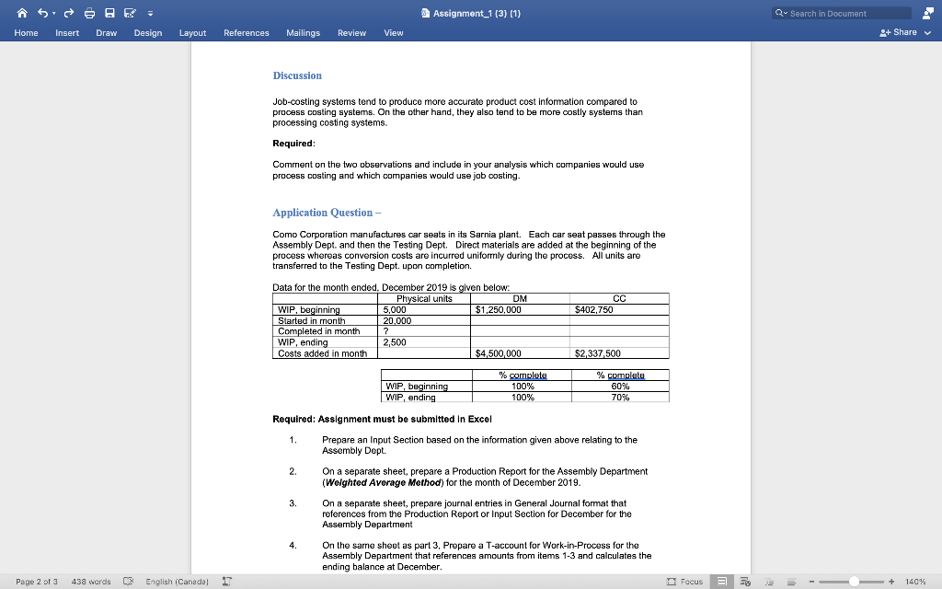Viewport: 942px width, 589px height.
Task: Open the Customize Quick Access Toolbar dropdown
Action: pyautogui.click(x=150, y=13)
